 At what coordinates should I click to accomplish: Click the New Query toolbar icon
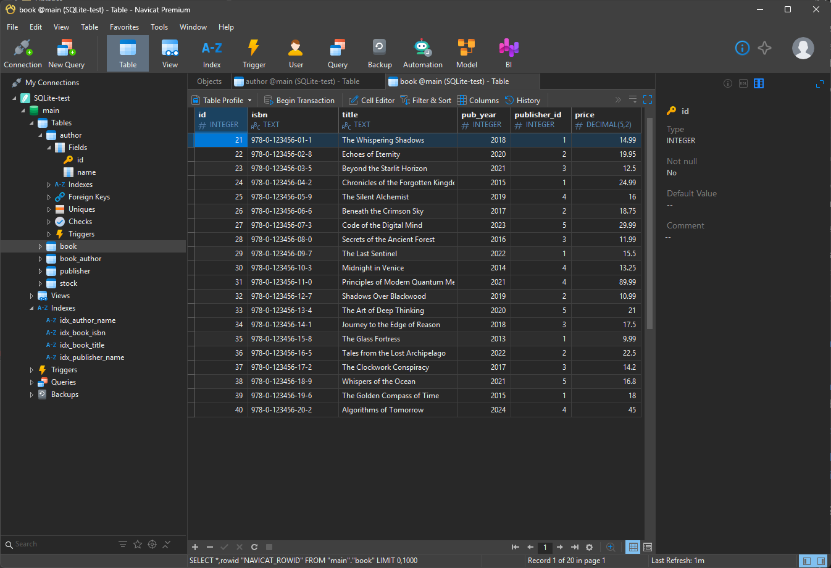[x=66, y=54]
